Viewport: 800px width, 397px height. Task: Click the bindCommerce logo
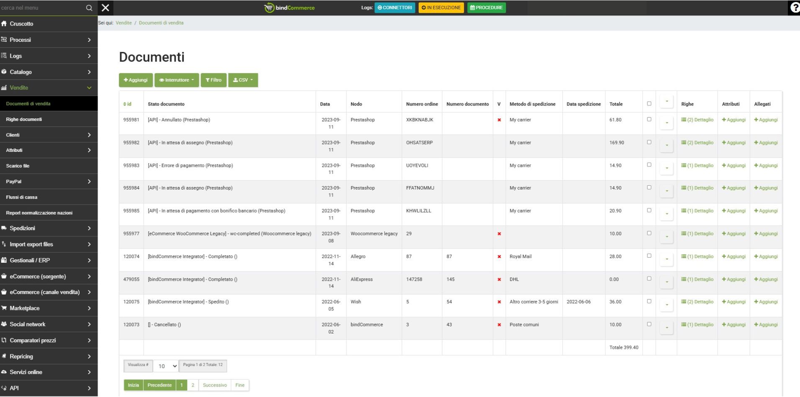pyautogui.click(x=289, y=8)
